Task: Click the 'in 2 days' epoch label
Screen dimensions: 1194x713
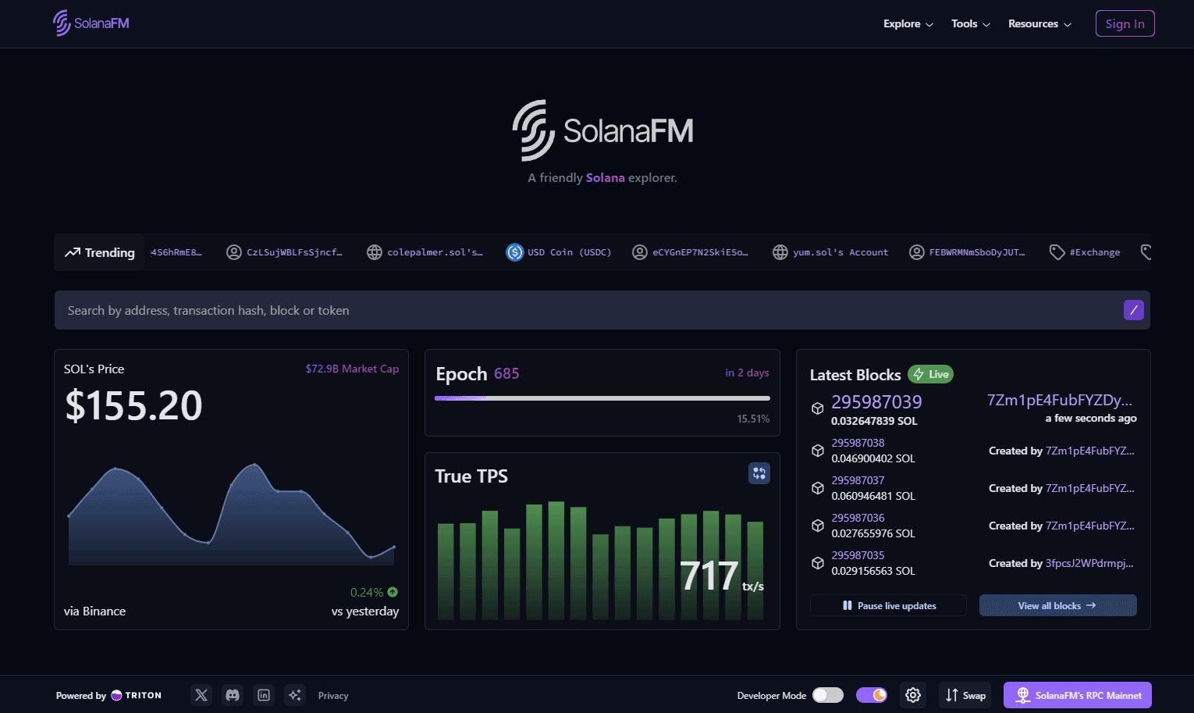Action: coord(747,373)
